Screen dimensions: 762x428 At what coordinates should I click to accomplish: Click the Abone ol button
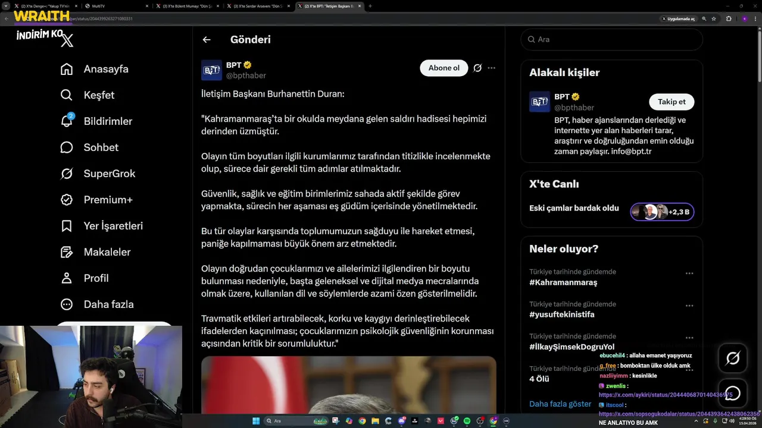[x=444, y=68]
